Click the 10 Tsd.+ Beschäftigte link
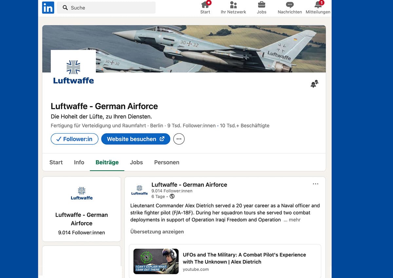The image size is (393, 278). coord(244,126)
